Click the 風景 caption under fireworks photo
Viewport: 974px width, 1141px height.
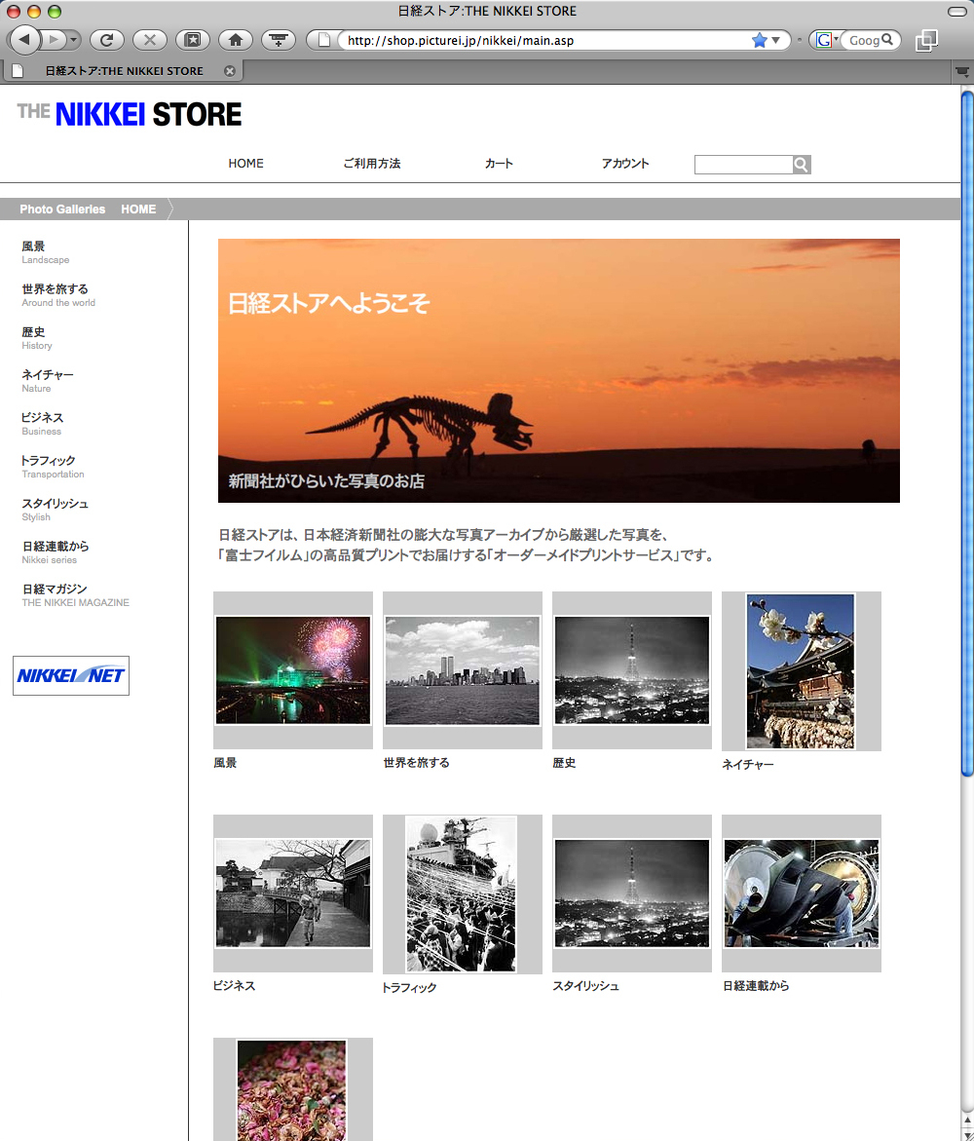pyautogui.click(x=225, y=763)
